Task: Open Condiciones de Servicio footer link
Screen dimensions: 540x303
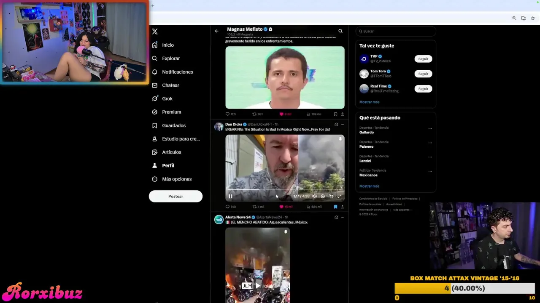Action: coord(373,199)
